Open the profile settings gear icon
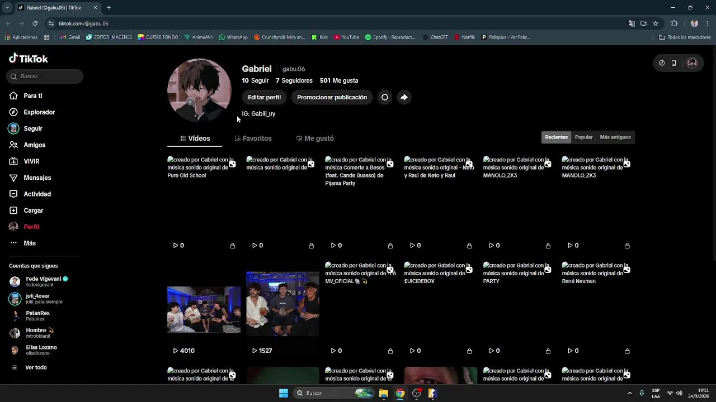The width and height of the screenshot is (716, 402). click(385, 97)
